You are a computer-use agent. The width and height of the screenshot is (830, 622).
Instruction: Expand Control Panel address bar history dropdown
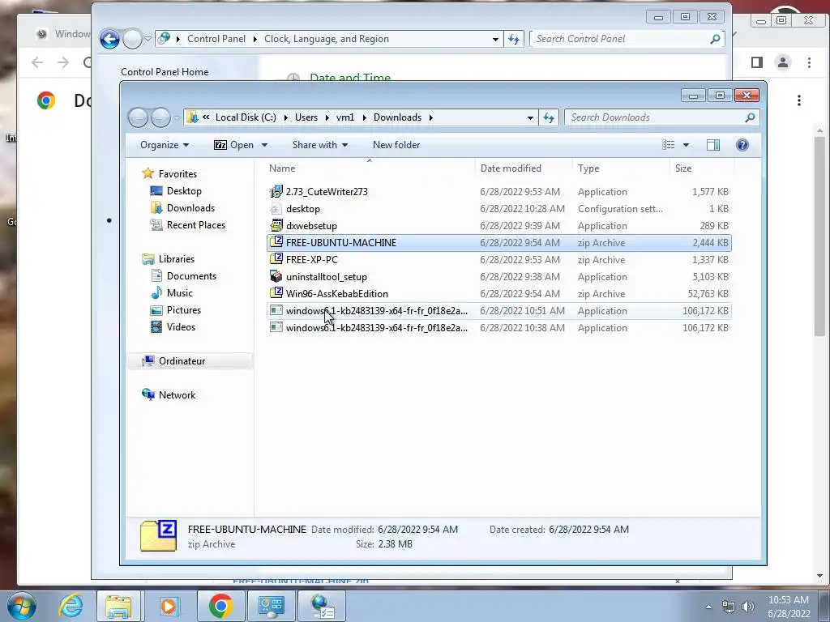point(495,39)
